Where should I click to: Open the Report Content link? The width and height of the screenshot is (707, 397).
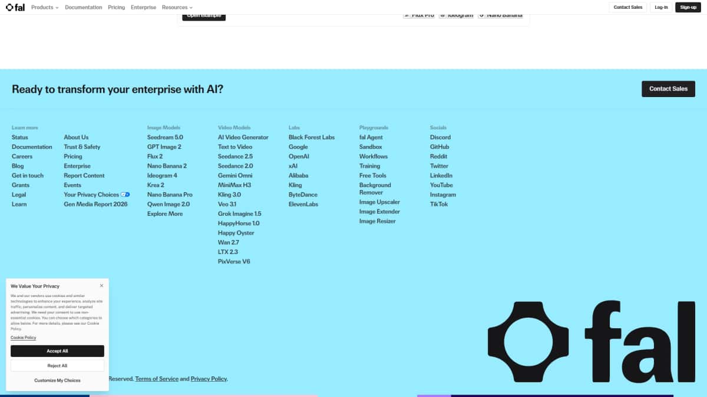84,176
